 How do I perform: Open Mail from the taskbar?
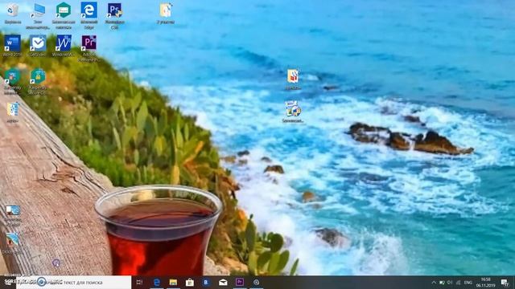(223, 282)
